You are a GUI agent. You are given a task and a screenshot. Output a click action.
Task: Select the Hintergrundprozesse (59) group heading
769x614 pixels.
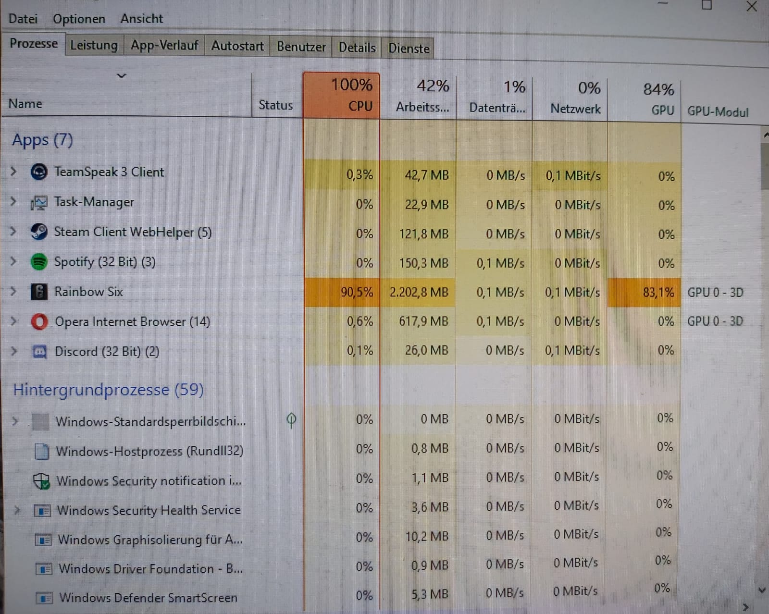coord(108,390)
